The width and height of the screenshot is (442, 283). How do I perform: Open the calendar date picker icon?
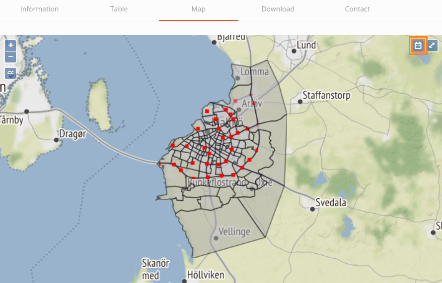click(418, 45)
